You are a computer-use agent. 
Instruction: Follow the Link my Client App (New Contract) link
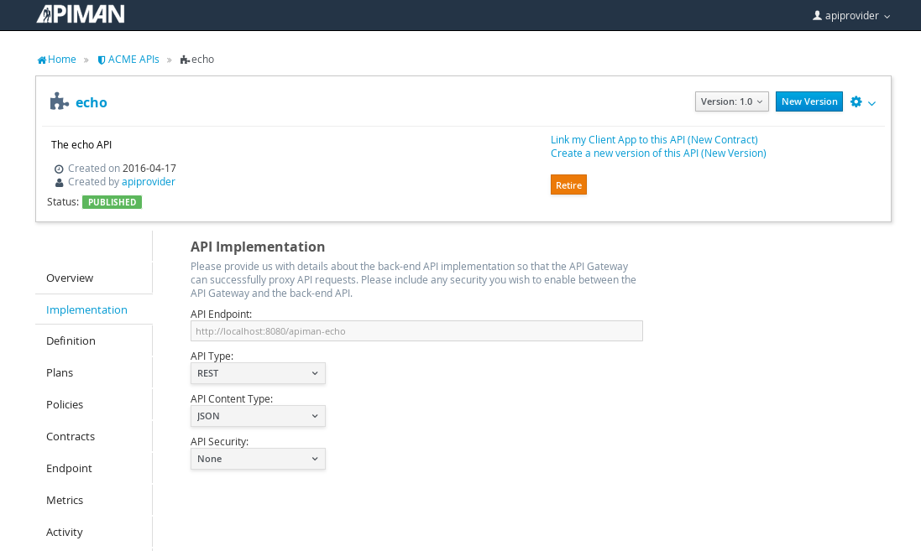[x=654, y=140]
